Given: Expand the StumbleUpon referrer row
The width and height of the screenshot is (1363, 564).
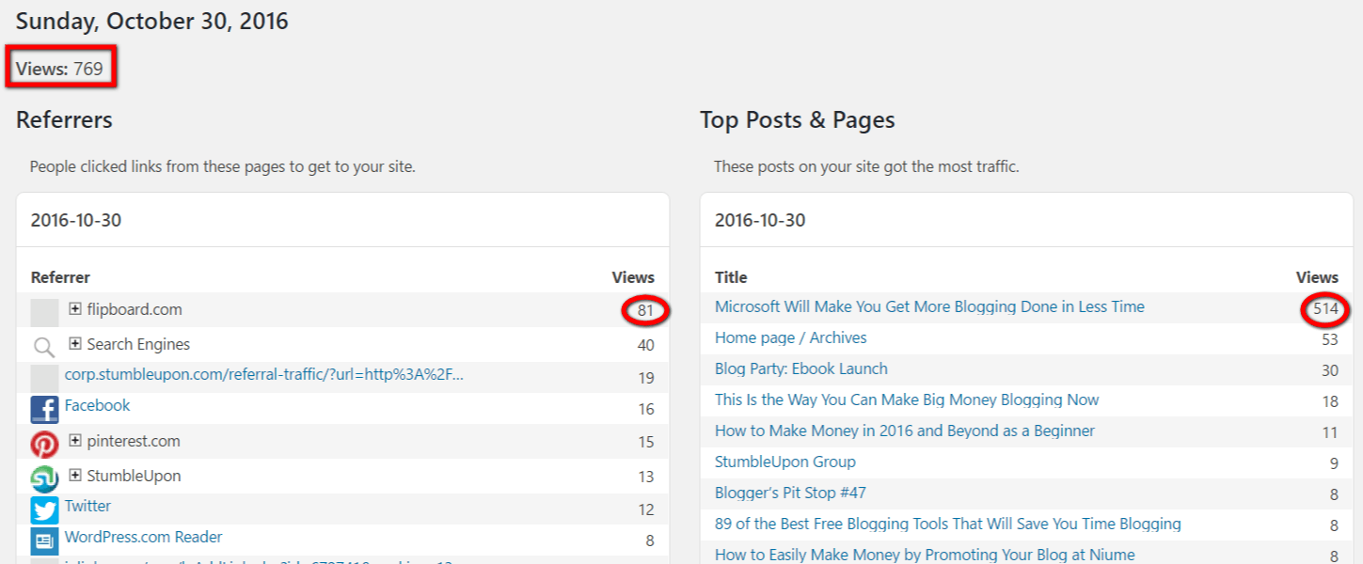Looking at the screenshot, I should coord(75,475).
